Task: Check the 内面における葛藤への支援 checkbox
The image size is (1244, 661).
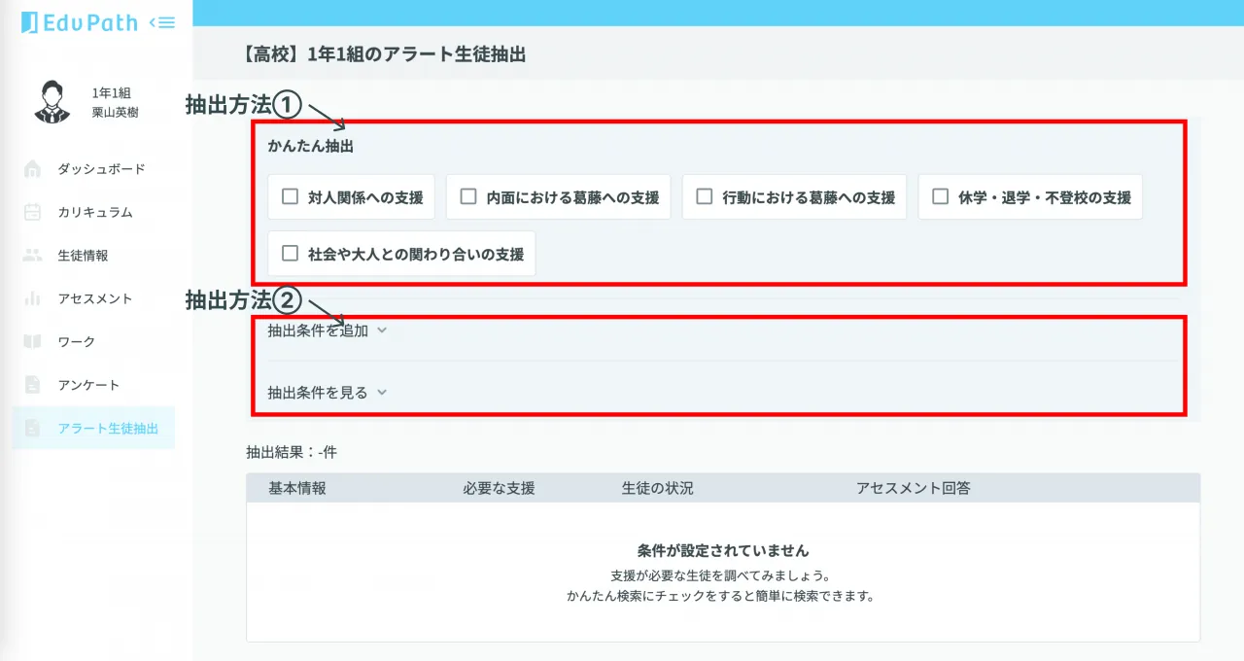Action: tap(468, 196)
